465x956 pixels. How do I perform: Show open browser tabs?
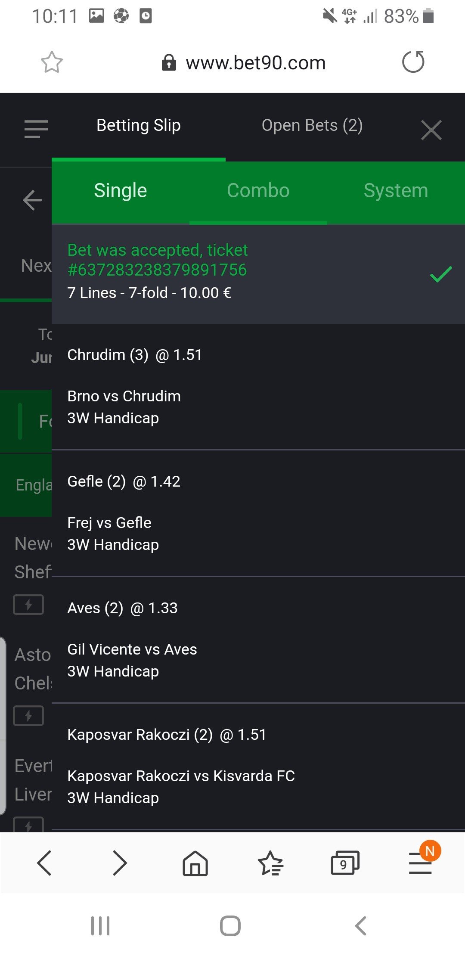tap(344, 863)
